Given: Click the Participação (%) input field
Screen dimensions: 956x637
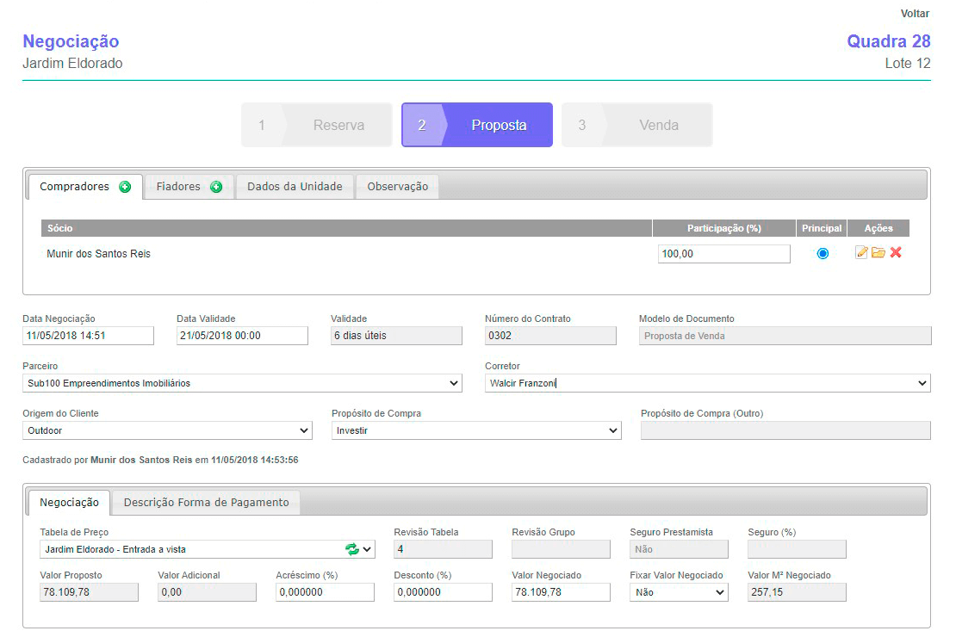Looking at the screenshot, I should [x=723, y=254].
